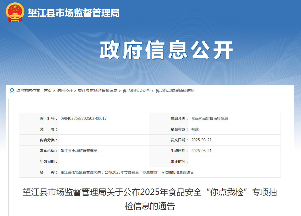301x216 pixels.
Task: Click the 是否有效 label
Action: click(x=179, y=129)
